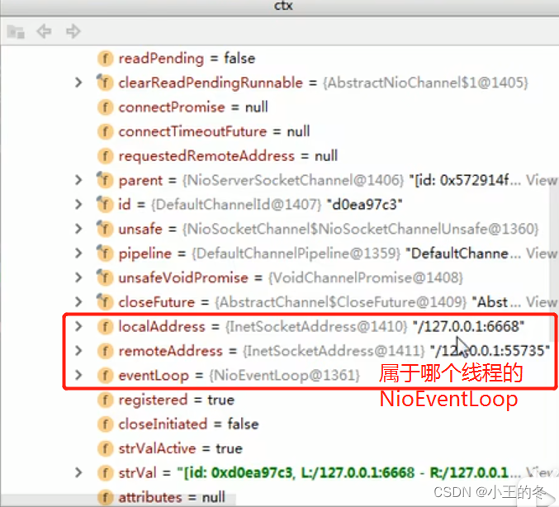Image resolution: width=559 pixels, height=507 pixels.
Task: Click the field icon beside closeInitiated
Action: (105, 424)
